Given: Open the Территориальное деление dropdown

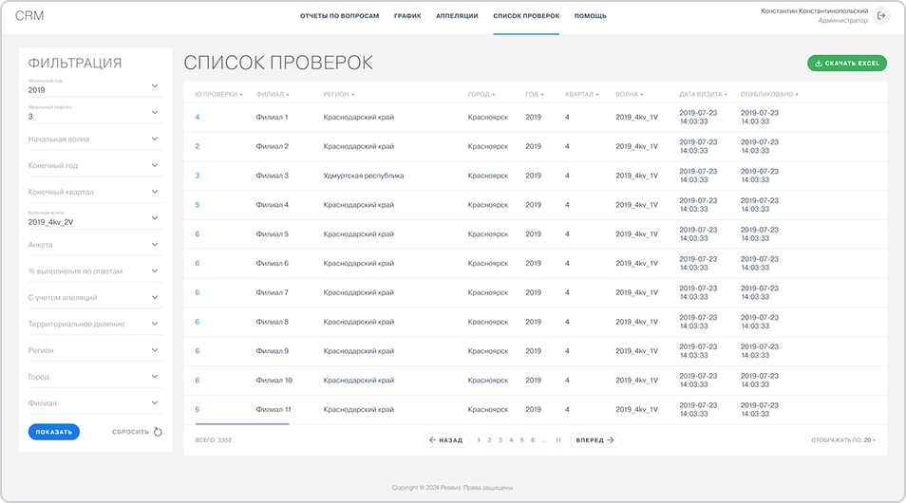Looking at the screenshot, I should point(95,325).
